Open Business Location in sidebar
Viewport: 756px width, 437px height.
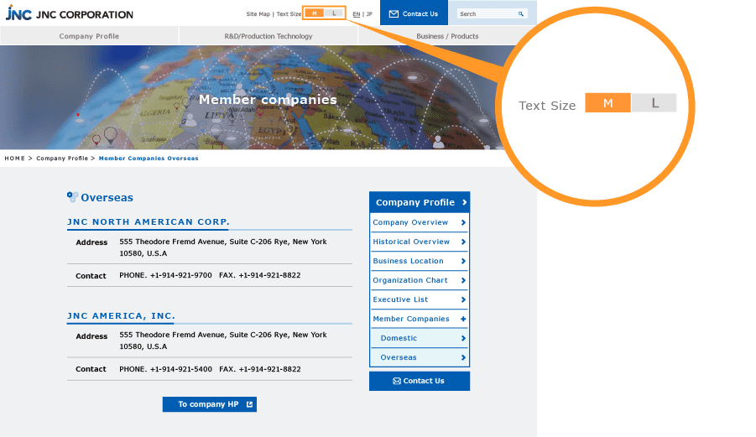point(420,261)
